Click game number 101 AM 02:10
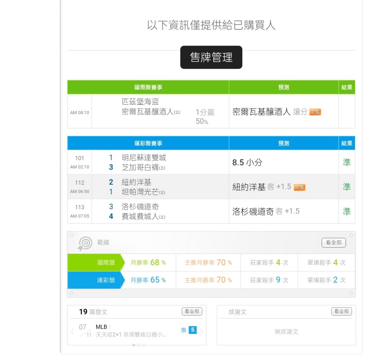Image resolution: width=374 pixels, height=360 pixels. click(80, 162)
